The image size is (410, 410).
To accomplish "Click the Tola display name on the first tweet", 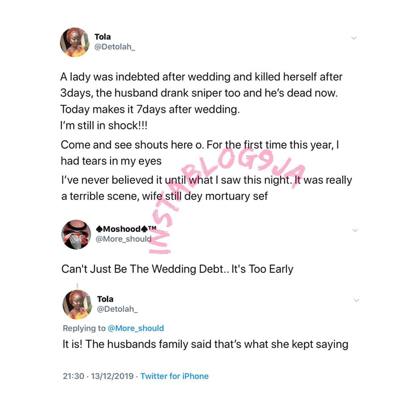I will pos(102,37).
